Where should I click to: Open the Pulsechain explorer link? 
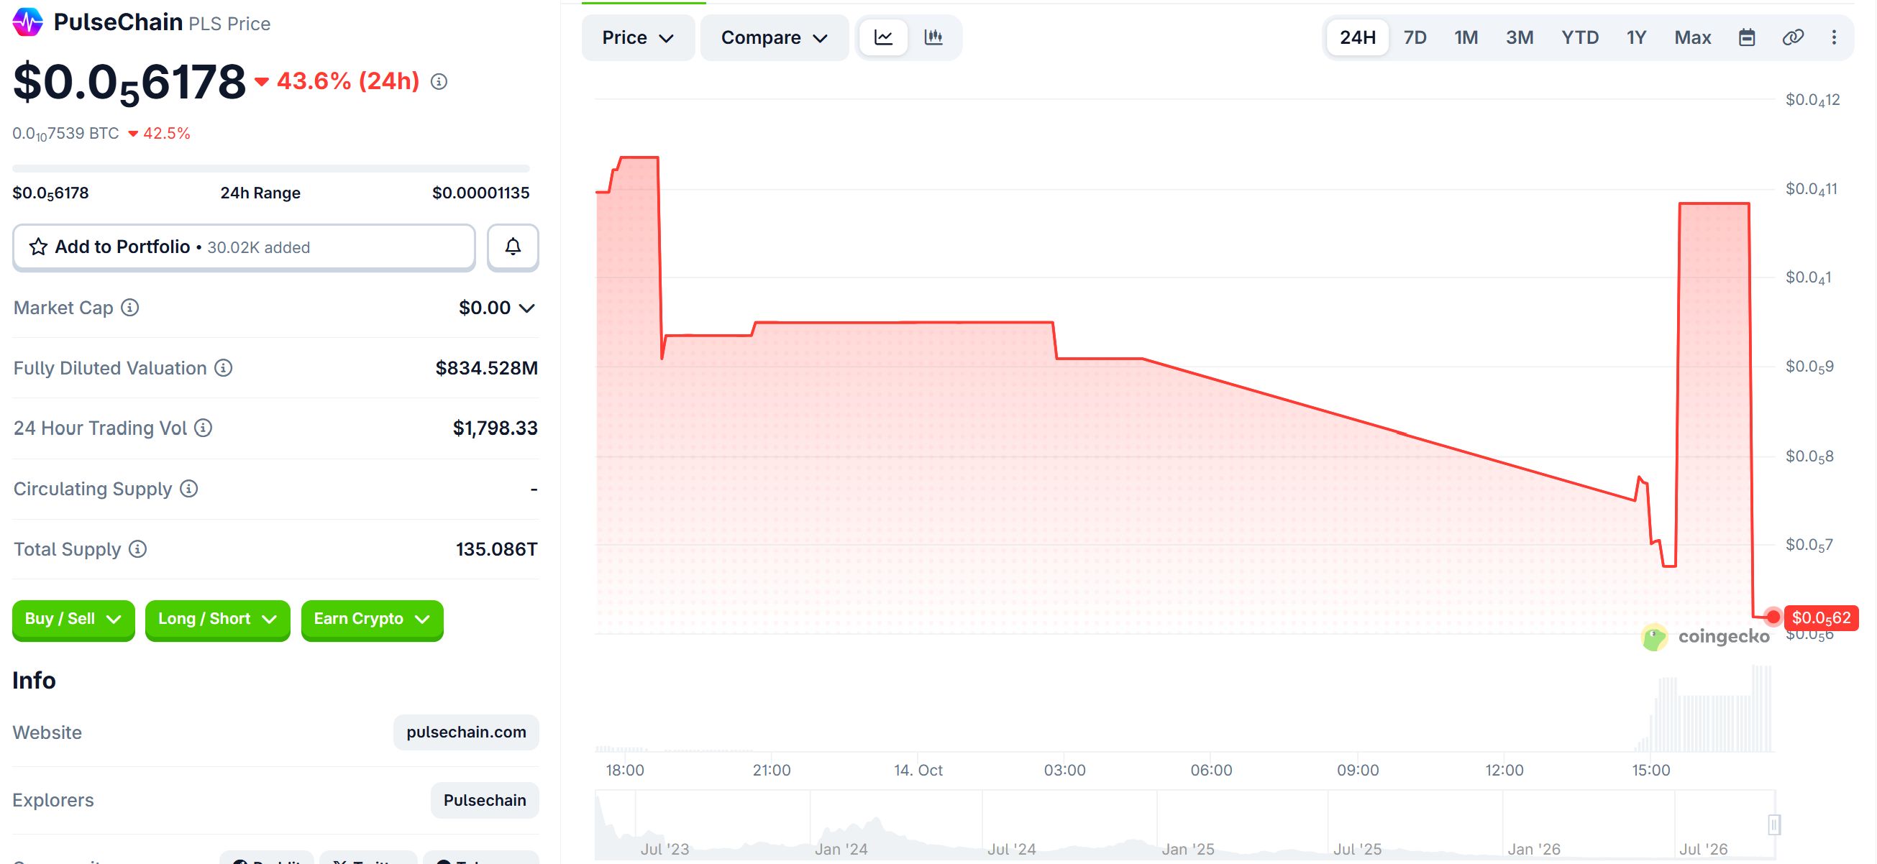pyautogui.click(x=485, y=800)
